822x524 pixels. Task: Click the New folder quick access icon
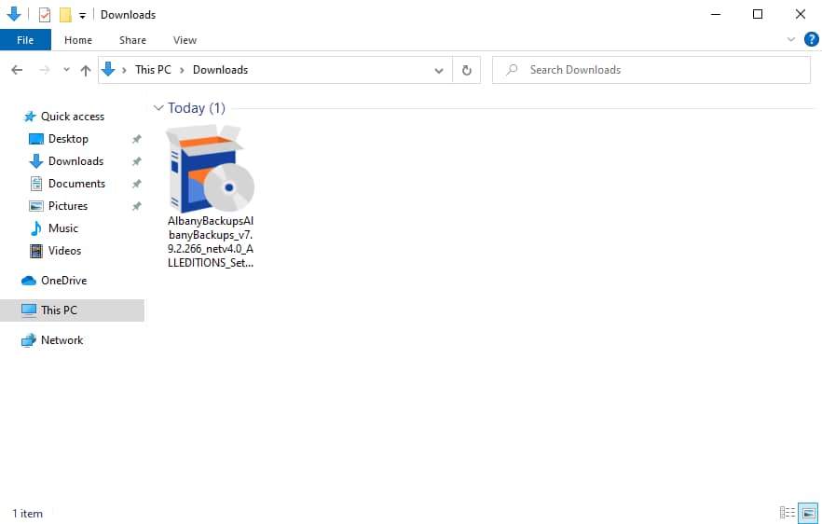[x=65, y=15]
